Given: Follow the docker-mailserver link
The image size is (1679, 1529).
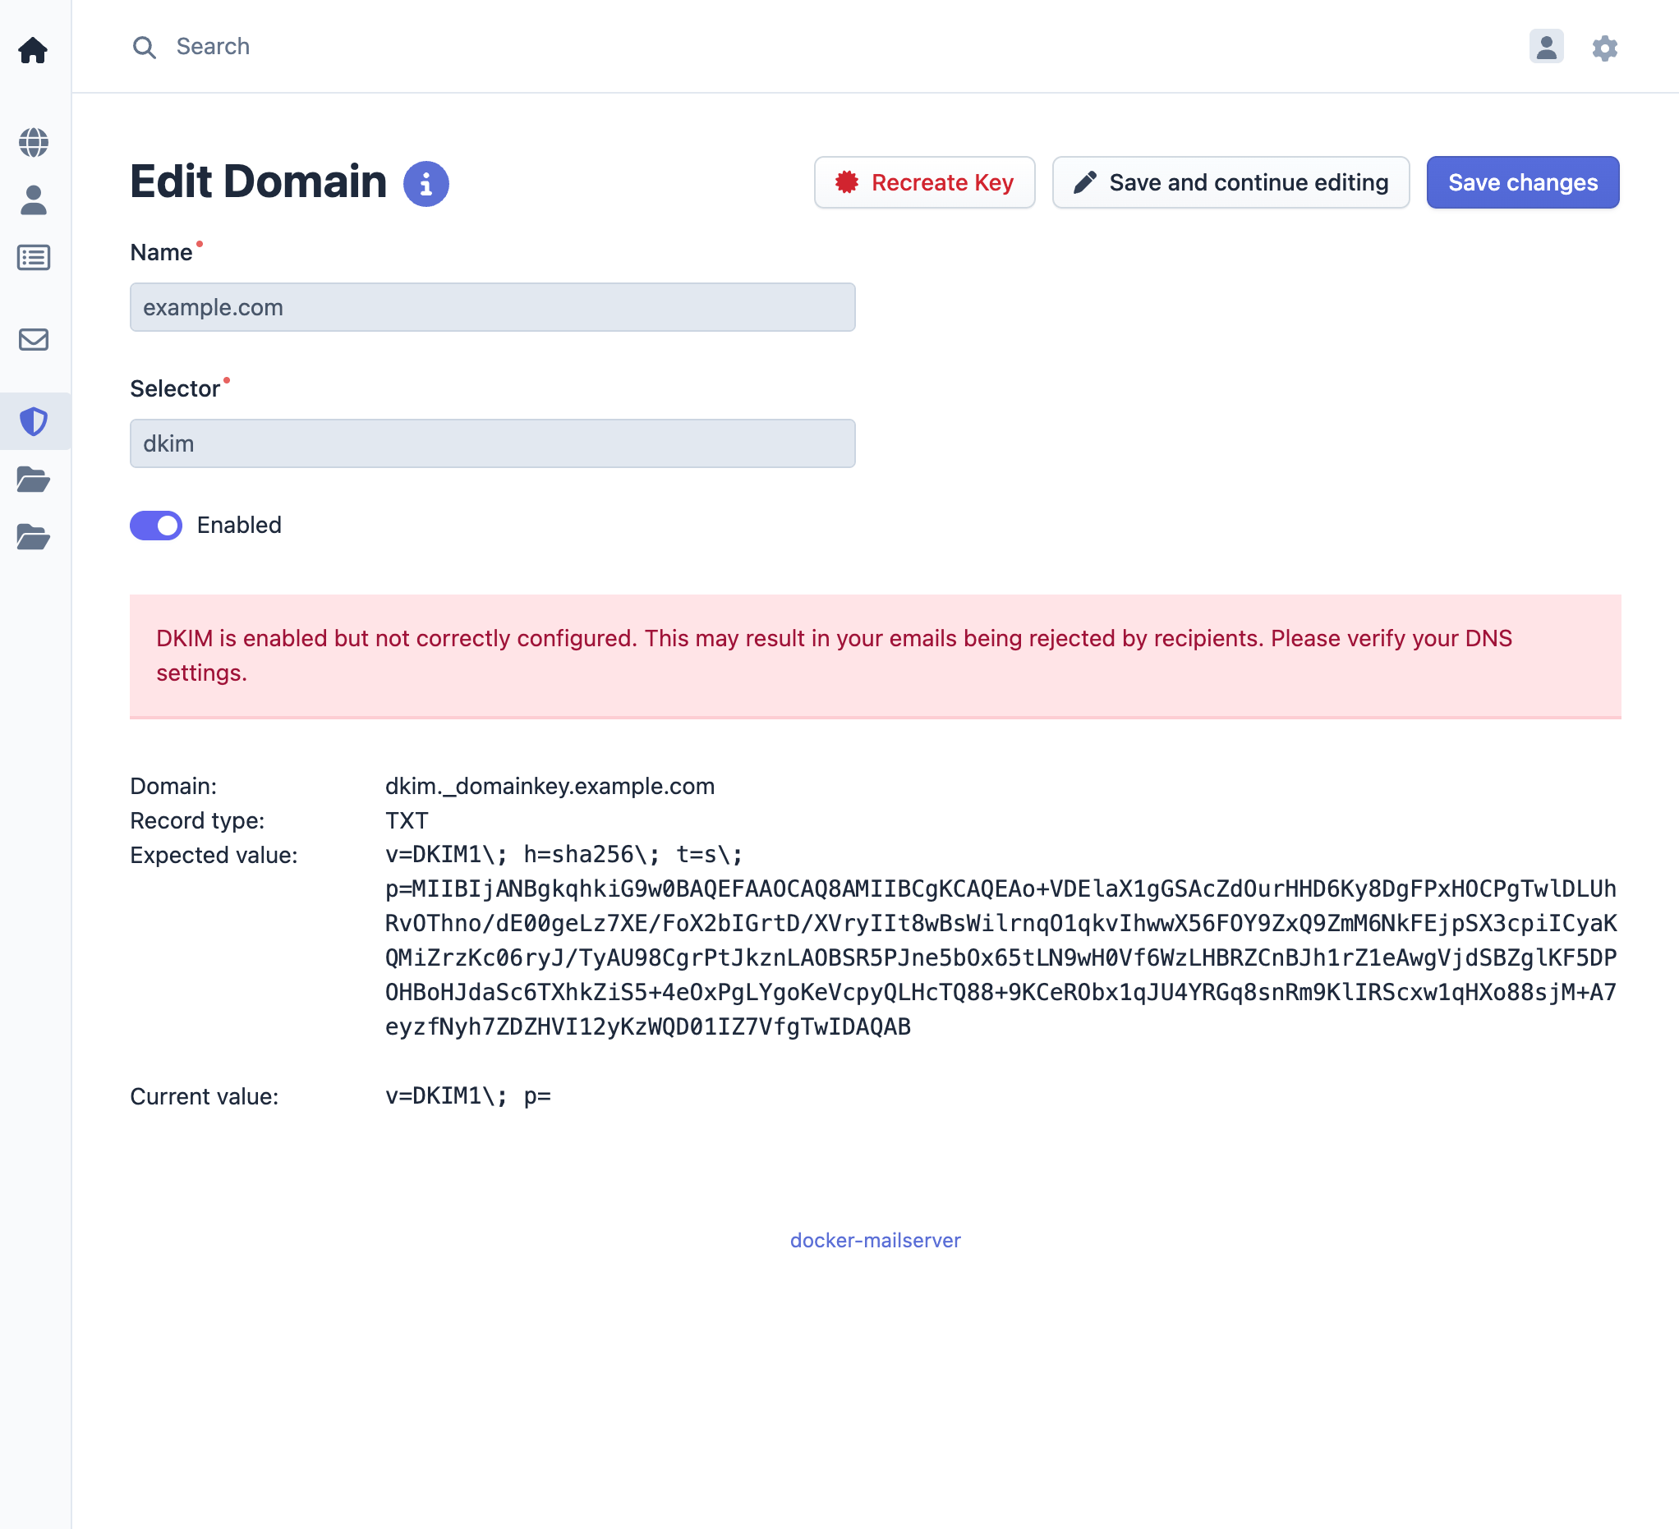Looking at the screenshot, I should 875,1240.
